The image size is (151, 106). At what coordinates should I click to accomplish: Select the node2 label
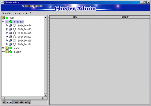point(17,52)
